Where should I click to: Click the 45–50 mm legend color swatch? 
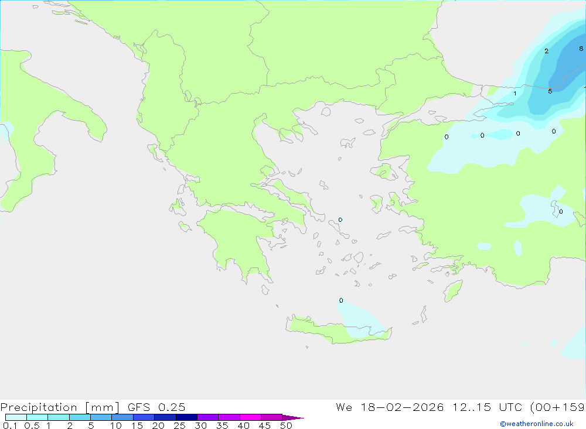tap(272, 417)
